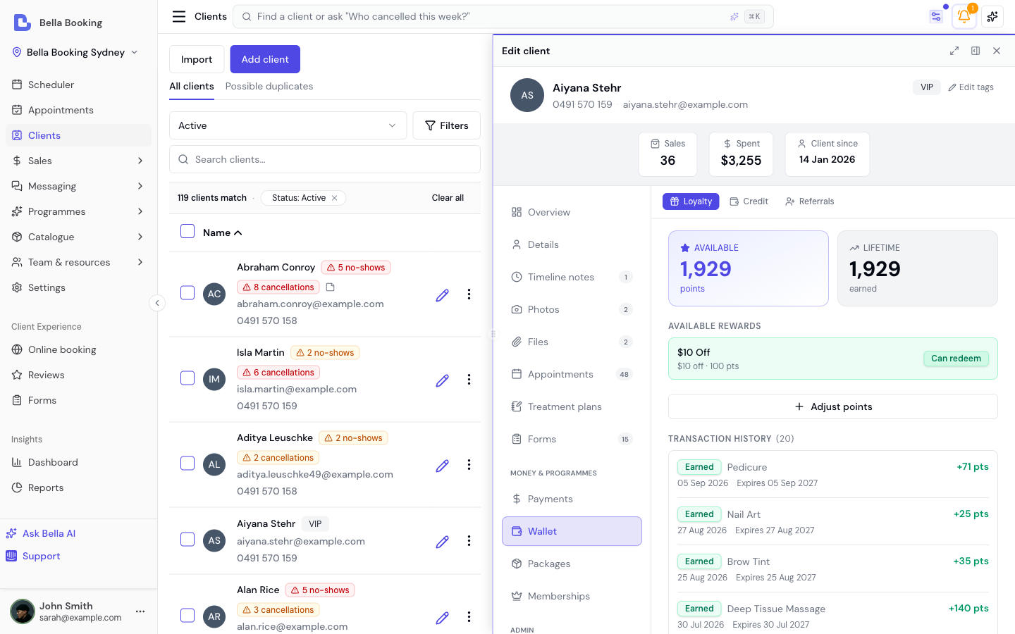Image resolution: width=1015 pixels, height=634 pixels.
Task: Click the Search clients input field
Action: [325, 159]
